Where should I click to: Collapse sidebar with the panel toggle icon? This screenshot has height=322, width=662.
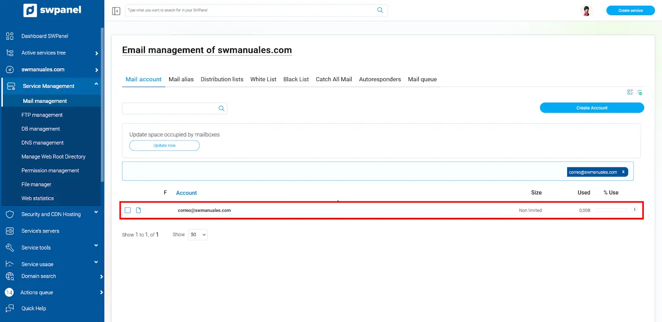click(x=116, y=11)
